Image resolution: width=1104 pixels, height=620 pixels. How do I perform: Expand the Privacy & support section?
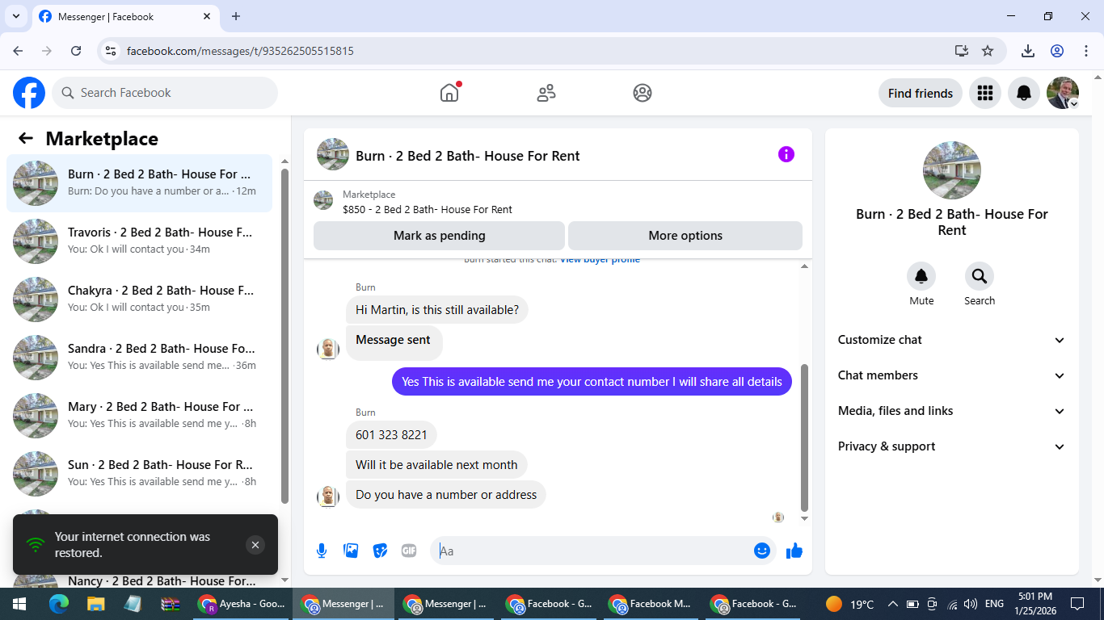[x=952, y=446]
